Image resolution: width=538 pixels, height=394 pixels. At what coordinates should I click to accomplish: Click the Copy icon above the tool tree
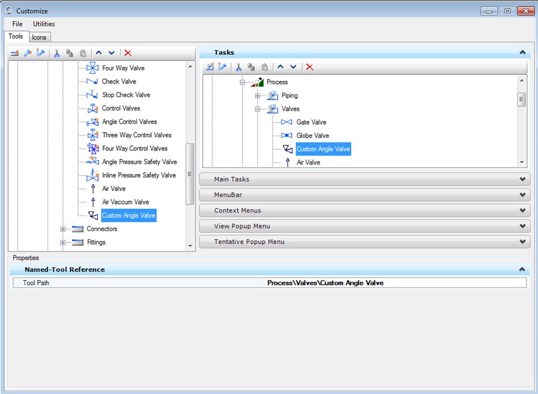point(70,53)
